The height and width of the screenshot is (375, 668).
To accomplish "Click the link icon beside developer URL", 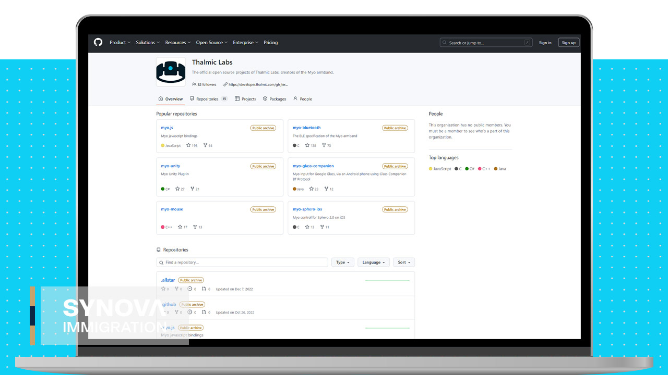I will point(225,84).
